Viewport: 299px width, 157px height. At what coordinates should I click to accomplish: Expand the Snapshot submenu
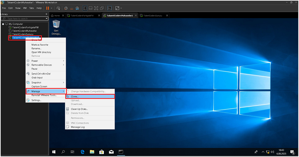(46, 82)
